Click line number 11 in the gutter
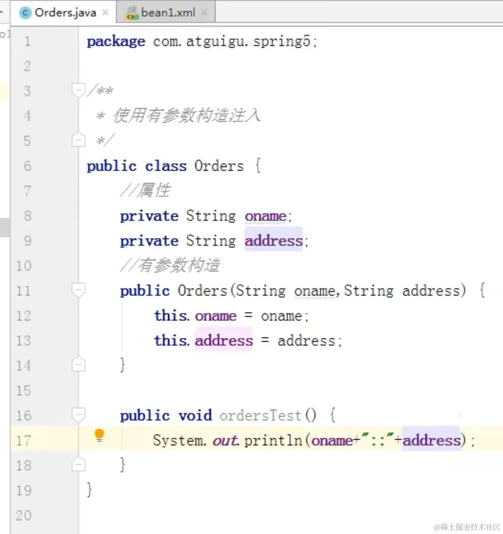Viewport: 503px width, 534px height. (x=24, y=291)
